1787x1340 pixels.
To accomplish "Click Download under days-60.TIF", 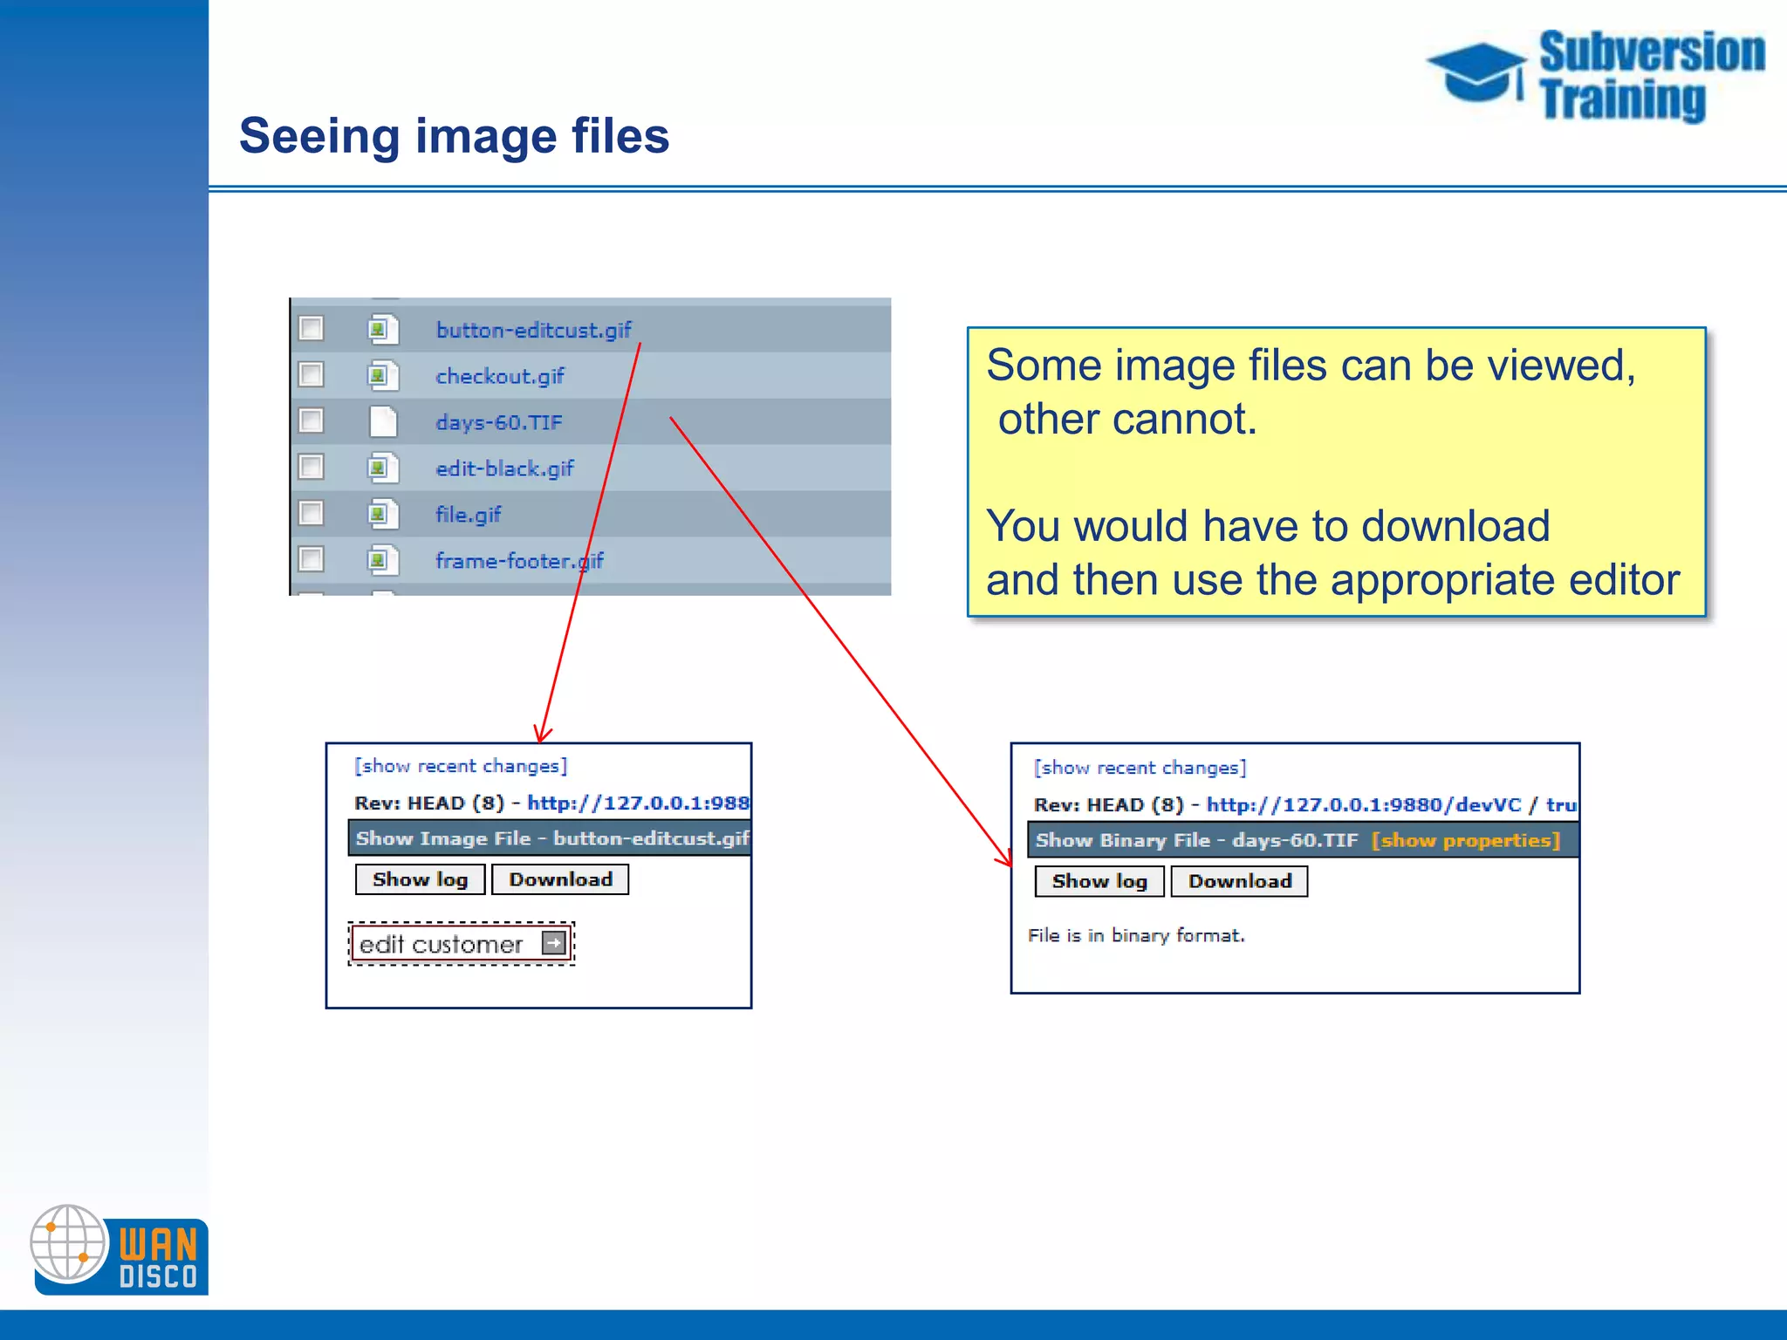I will pyautogui.click(x=1239, y=881).
